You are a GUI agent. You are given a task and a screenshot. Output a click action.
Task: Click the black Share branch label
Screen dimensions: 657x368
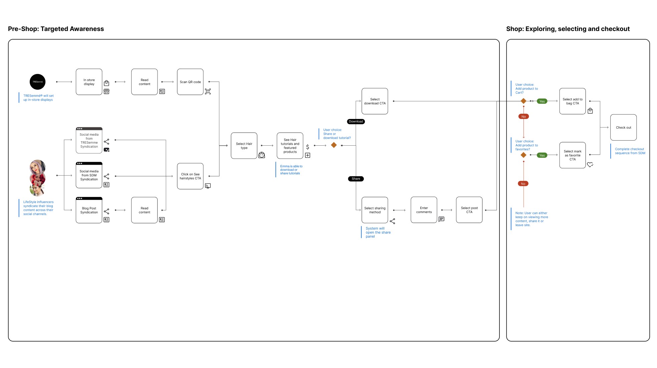point(356,179)
